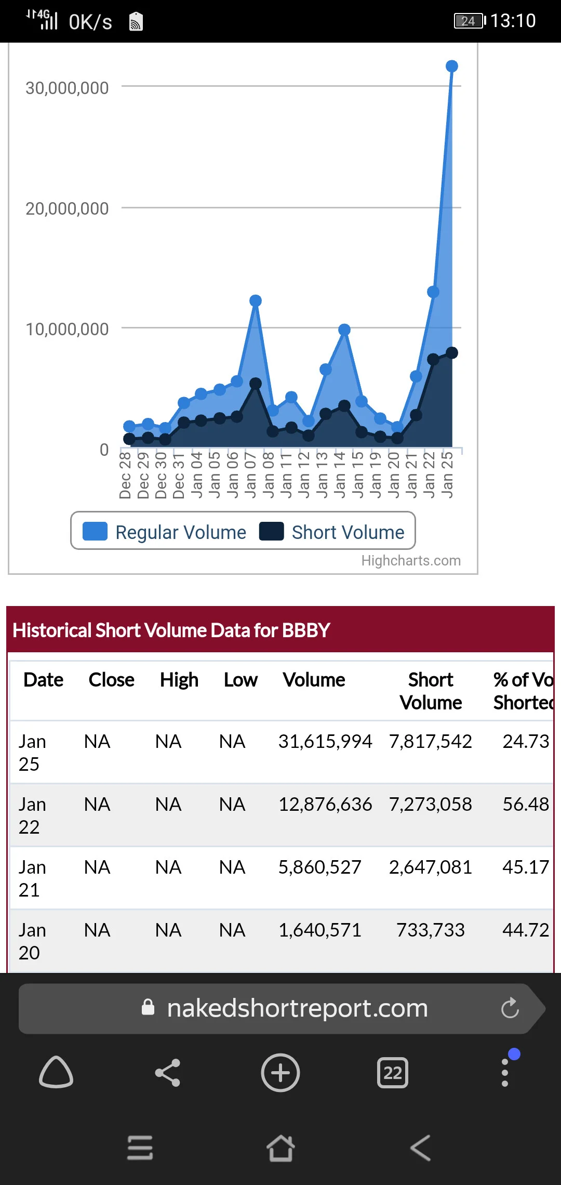Open the browser home drop icon
The image size is (561, 1185).
pyautogui.click(x=56, y=1072)
